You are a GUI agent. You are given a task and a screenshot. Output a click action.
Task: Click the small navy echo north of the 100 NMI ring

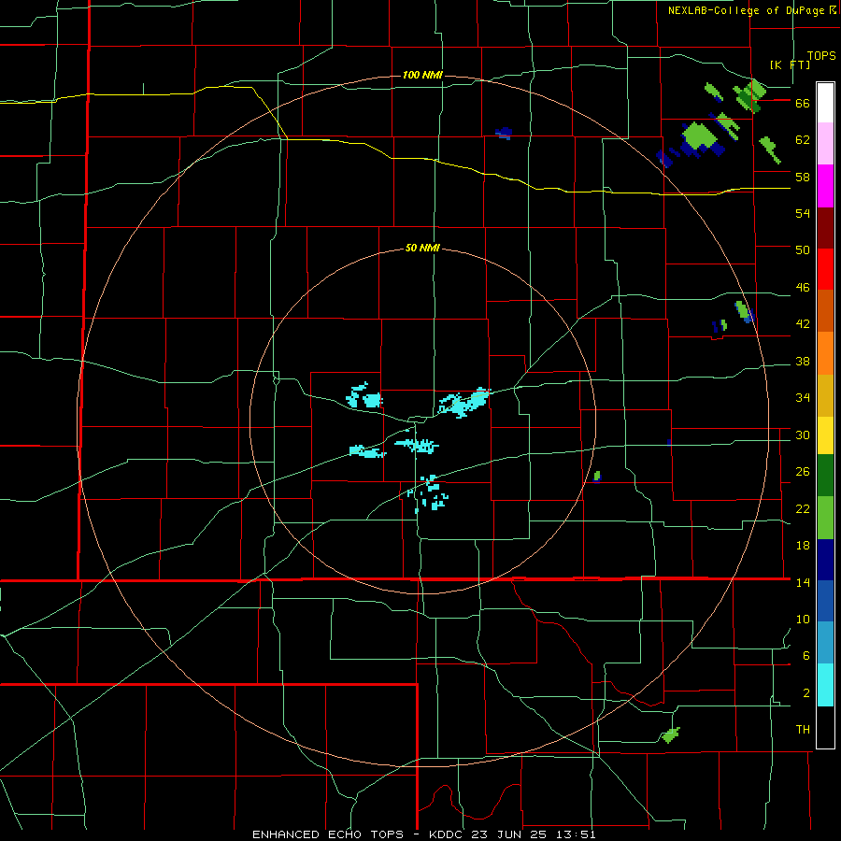[x=504, y=133]
